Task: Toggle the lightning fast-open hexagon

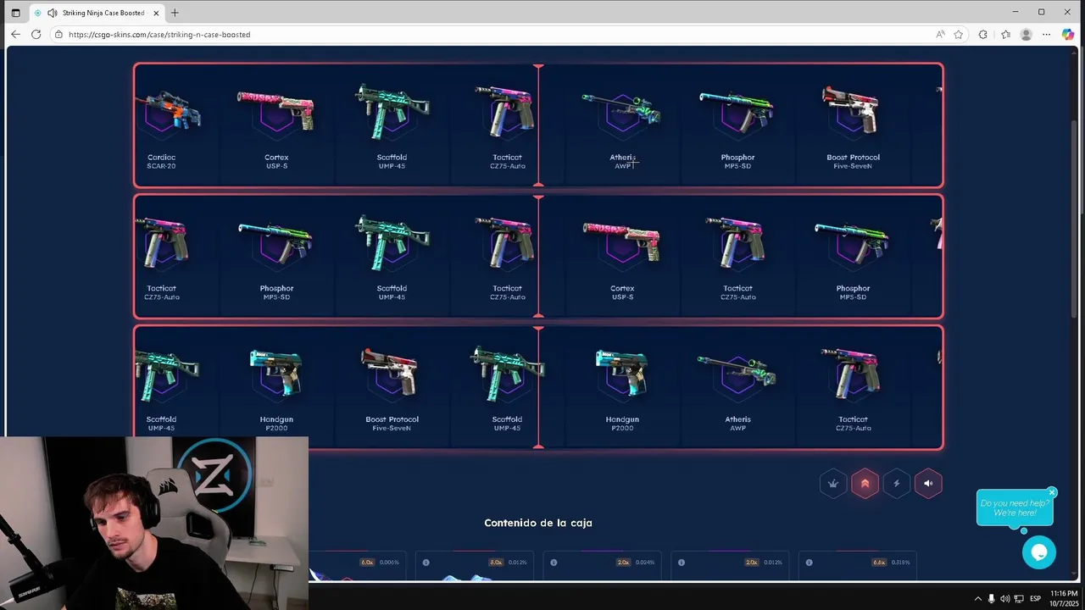Action: (x=897, y=484)
